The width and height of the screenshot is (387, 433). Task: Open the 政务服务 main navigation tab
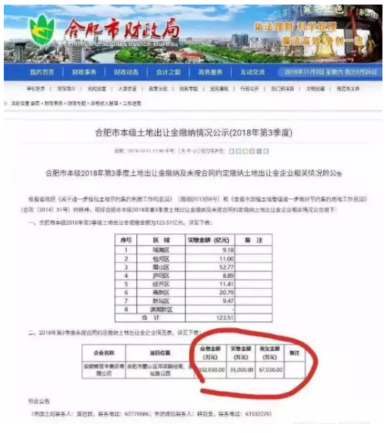[x=210, y=72]
